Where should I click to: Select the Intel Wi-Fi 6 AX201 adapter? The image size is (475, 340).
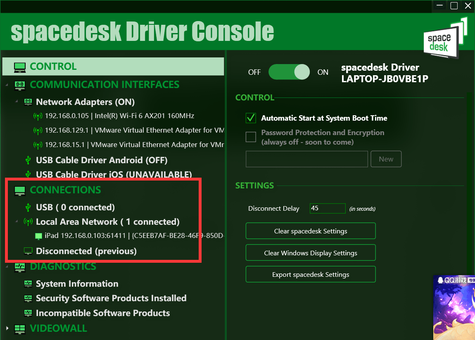pos(119,116)
